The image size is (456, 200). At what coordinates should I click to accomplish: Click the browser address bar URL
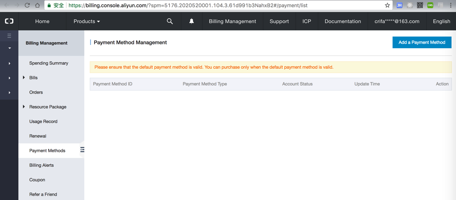pyautogui.click(x=220, y=5)
